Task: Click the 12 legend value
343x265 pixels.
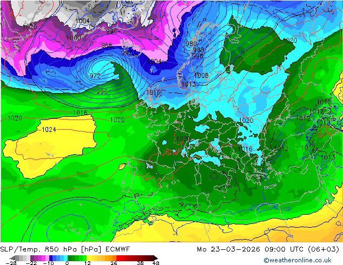Action: [x=88, y=263]
